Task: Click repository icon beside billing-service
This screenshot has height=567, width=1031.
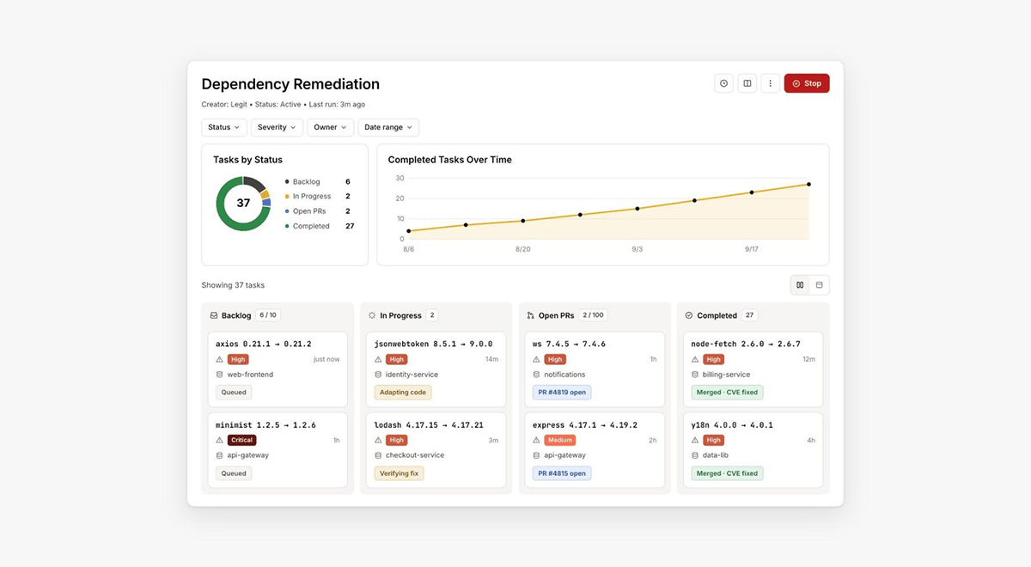Action: point(695,375)
